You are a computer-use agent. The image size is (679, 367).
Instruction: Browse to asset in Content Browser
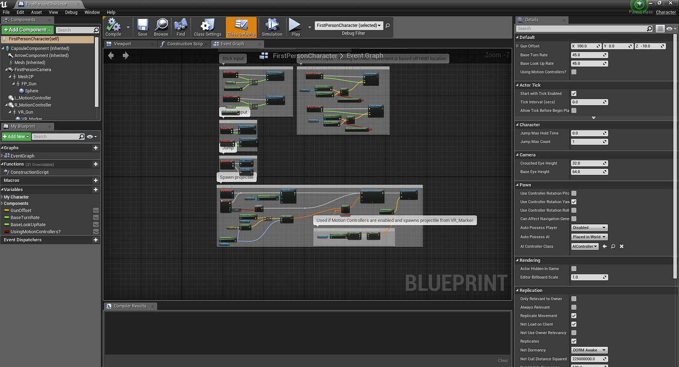click(x=161, y=27)
